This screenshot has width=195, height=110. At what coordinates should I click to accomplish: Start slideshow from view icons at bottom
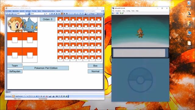pos(10,92)
